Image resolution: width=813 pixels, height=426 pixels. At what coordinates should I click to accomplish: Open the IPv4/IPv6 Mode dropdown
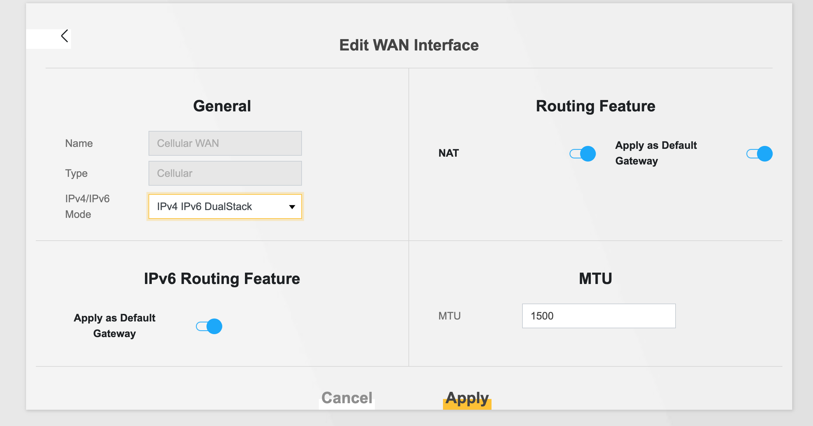(225, 206)
